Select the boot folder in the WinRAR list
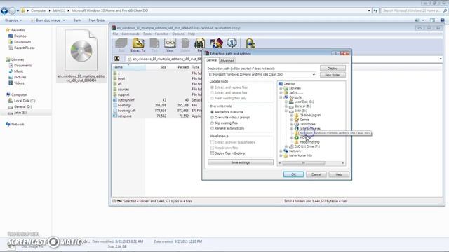Screen dimensions: 449x252 click(x=121, y=78)
